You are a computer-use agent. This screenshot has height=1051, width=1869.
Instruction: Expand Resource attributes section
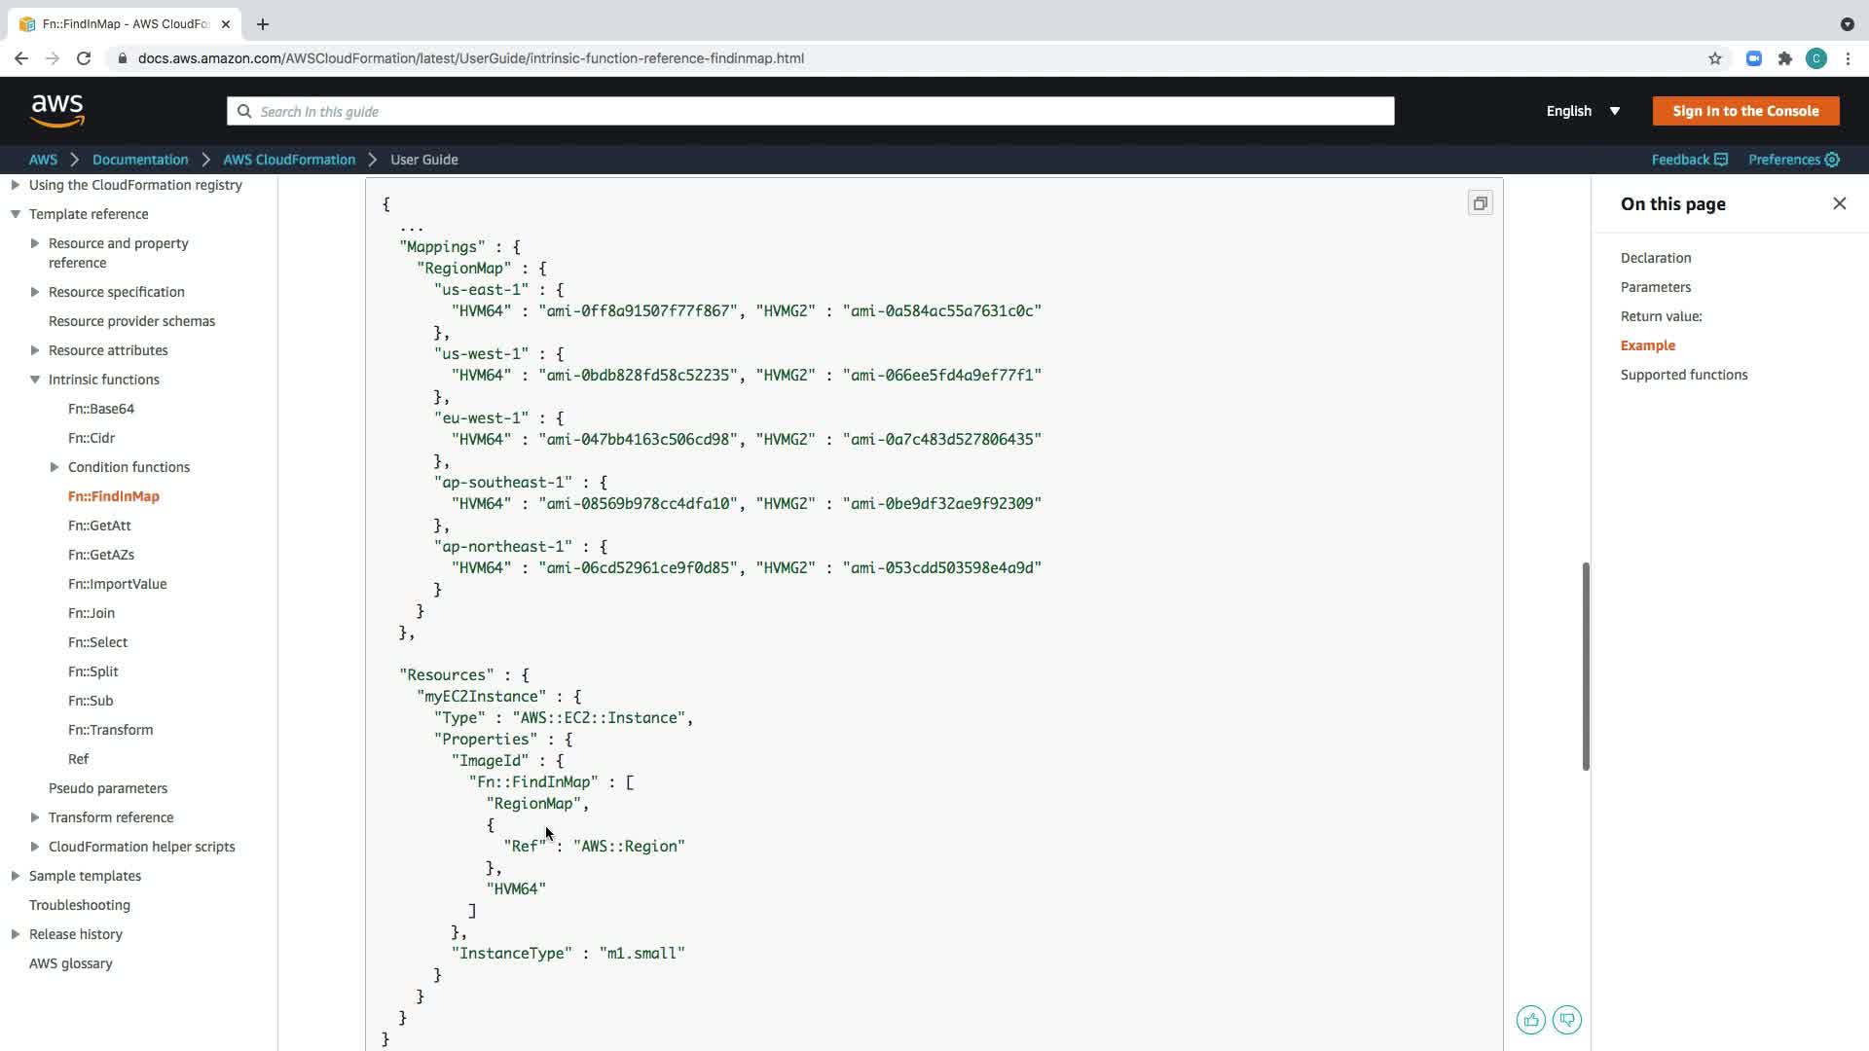[35, 350]
